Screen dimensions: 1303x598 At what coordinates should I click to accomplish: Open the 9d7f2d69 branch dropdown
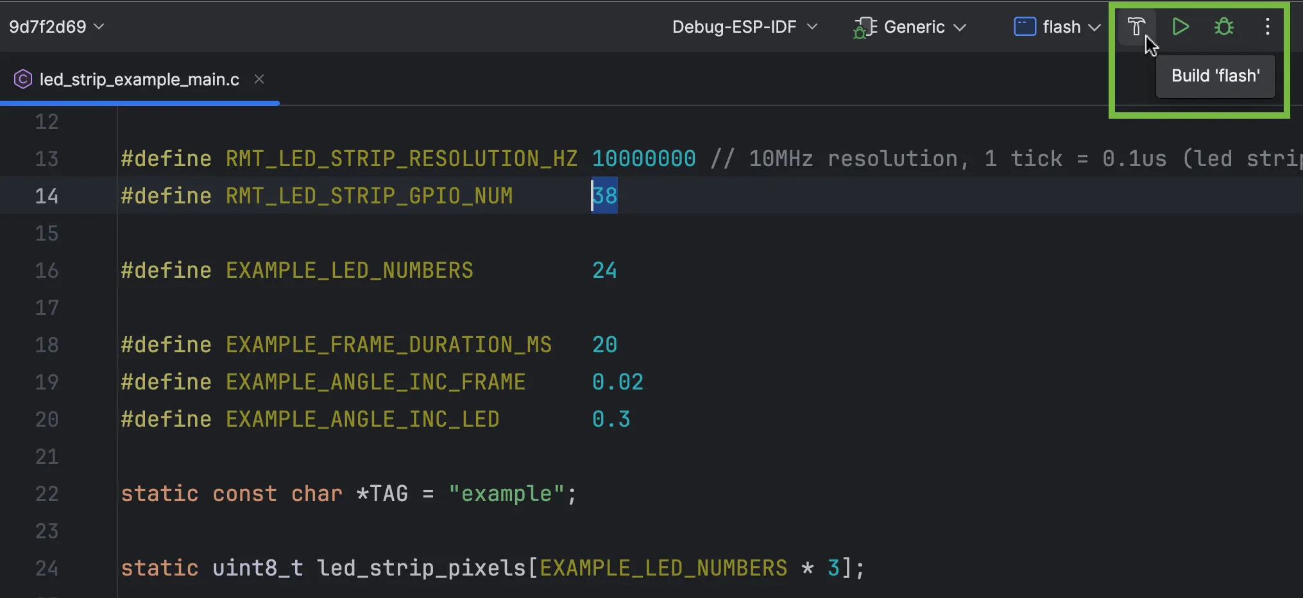click(56, 27)
